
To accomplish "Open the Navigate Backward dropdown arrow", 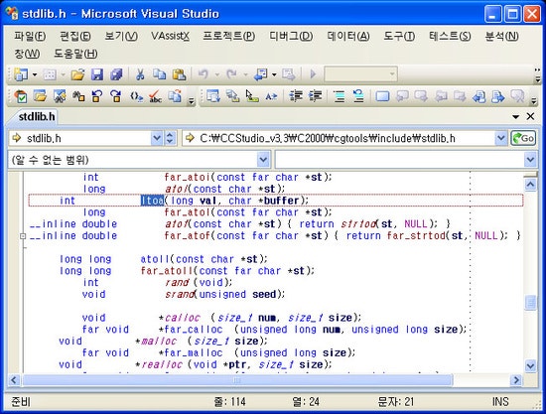I will [x=274, y=74].
